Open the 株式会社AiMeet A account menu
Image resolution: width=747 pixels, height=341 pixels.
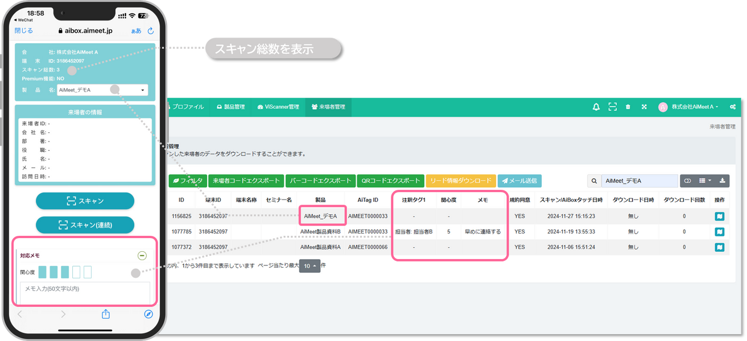[x=695, y=107]
